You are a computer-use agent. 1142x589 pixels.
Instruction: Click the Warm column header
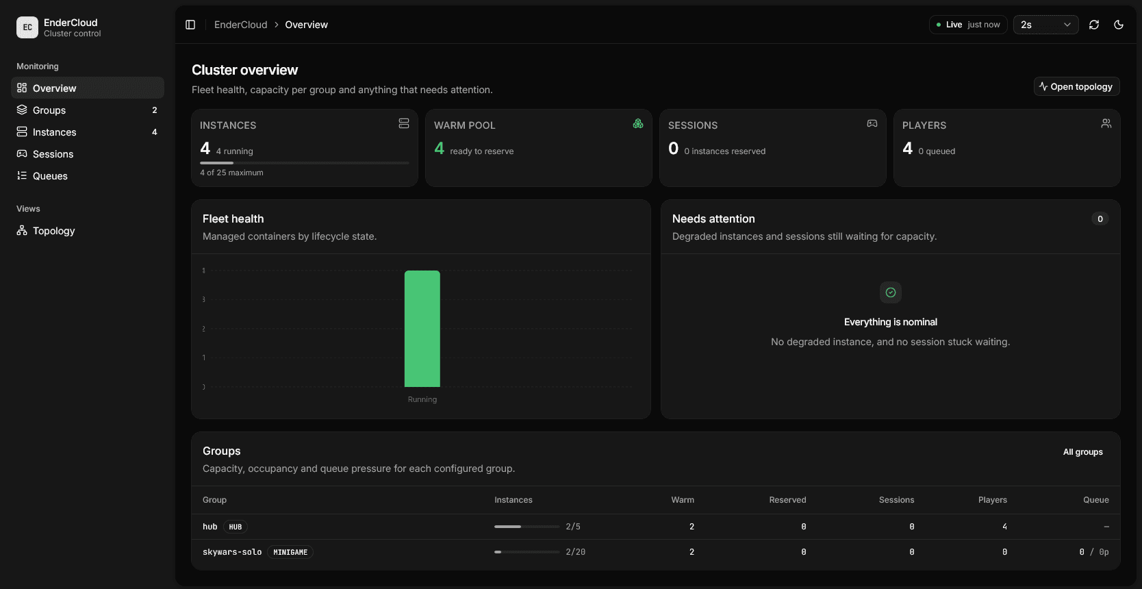click(683, 500)
